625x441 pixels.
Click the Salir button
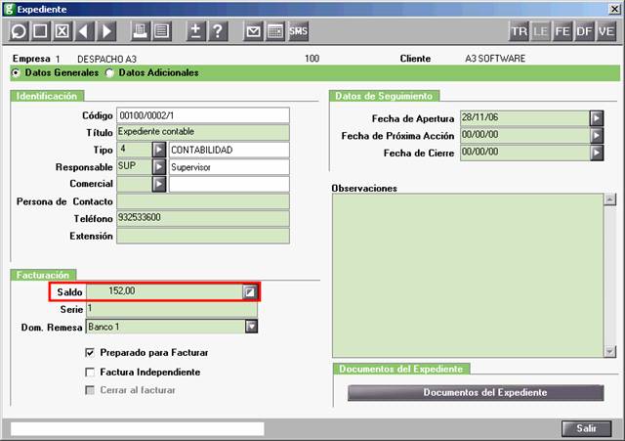point(586,428)
